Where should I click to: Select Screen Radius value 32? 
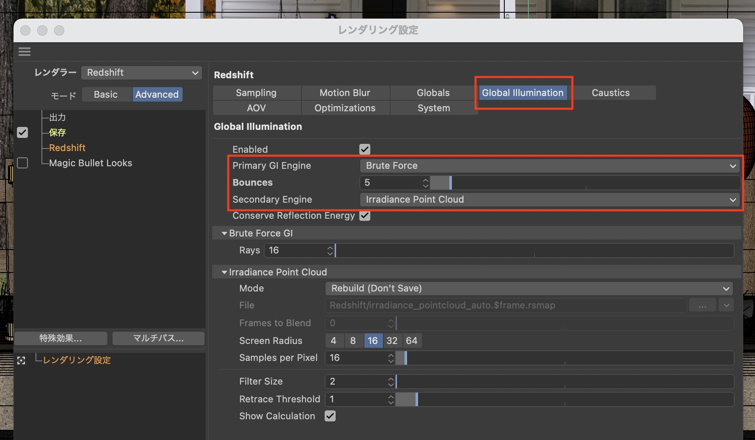click(392, 341)
